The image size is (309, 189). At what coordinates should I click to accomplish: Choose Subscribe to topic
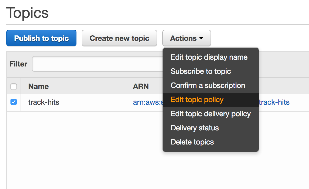(211, 71)
